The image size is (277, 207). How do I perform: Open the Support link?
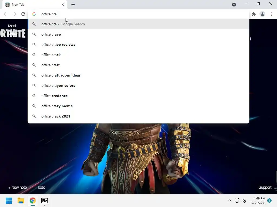(265, 188)
